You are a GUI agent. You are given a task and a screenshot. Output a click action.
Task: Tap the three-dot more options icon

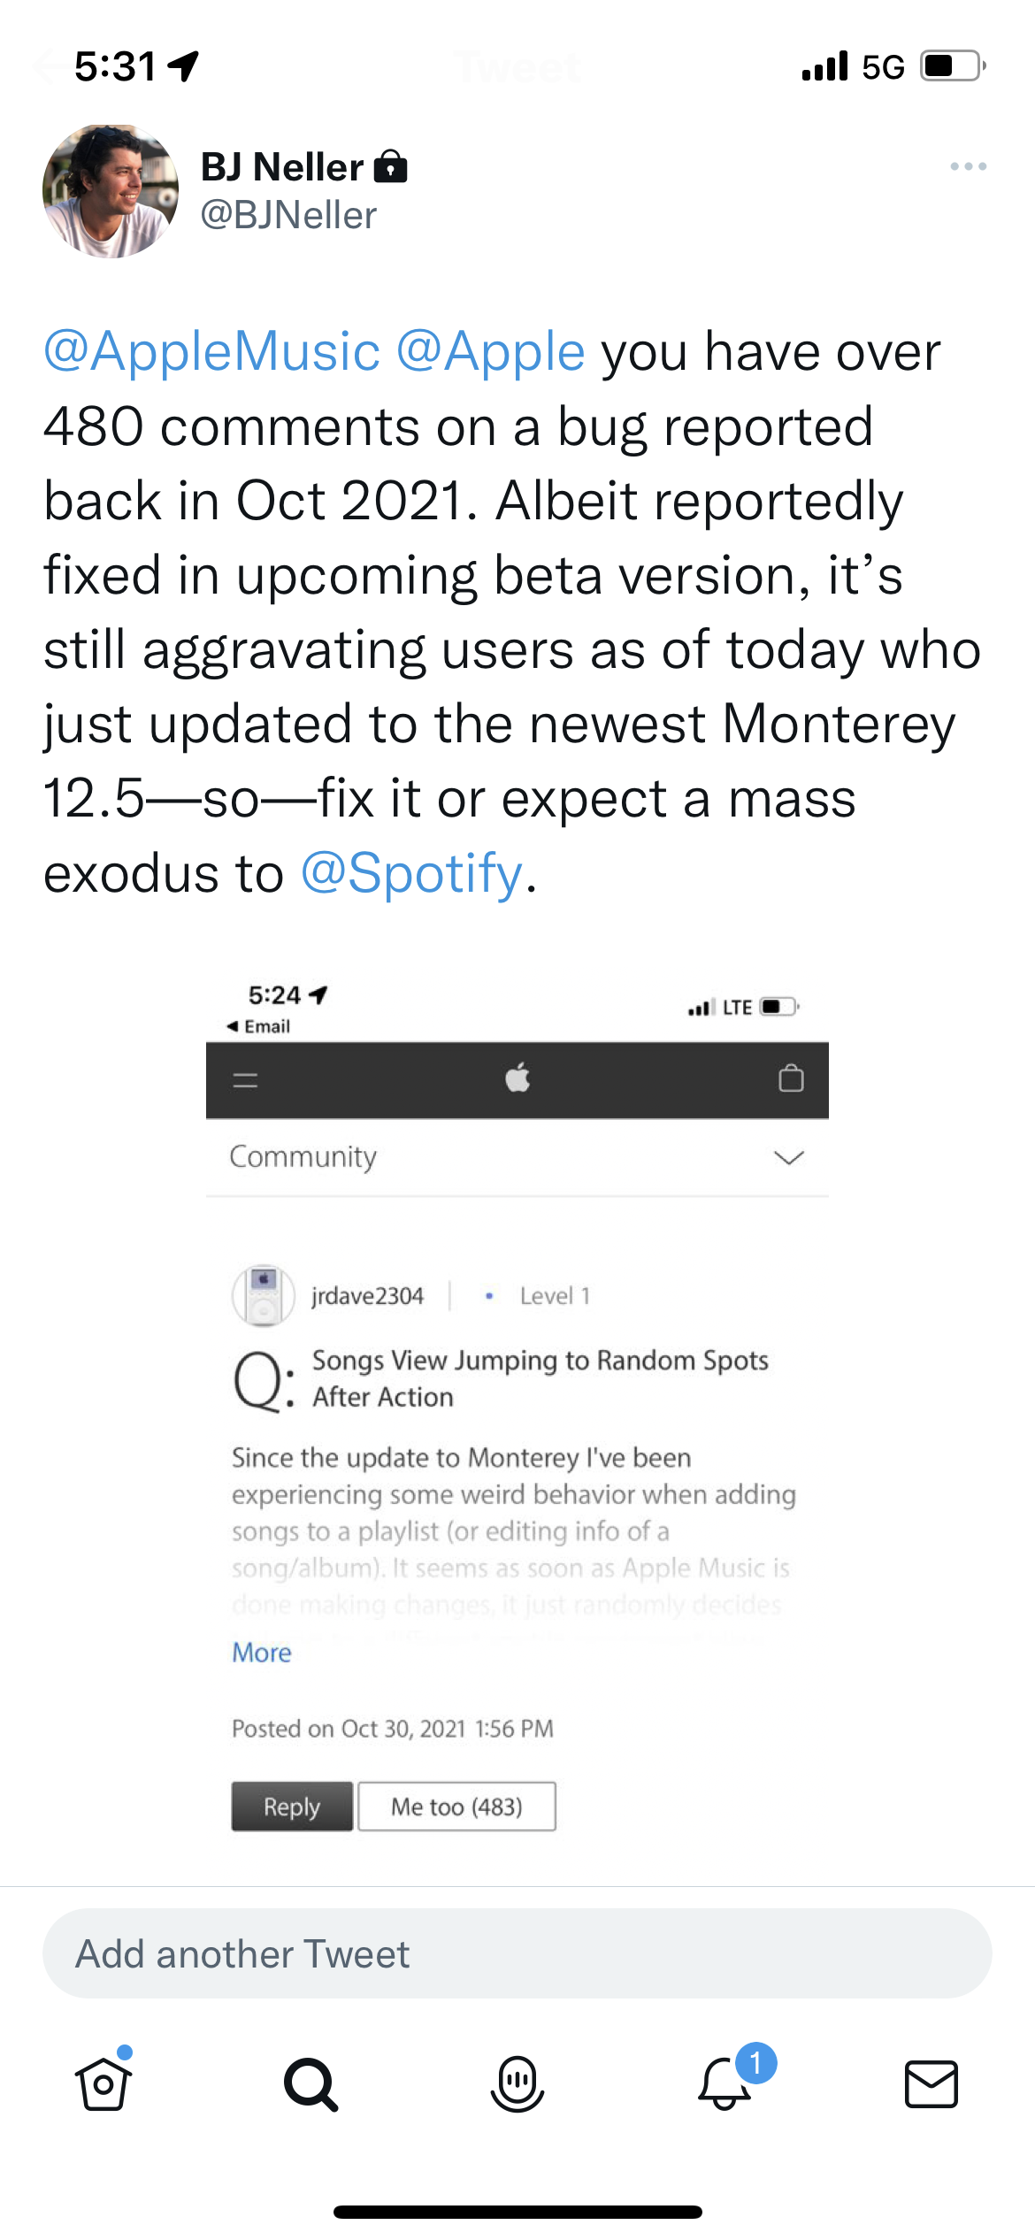(x=968, y=166)
